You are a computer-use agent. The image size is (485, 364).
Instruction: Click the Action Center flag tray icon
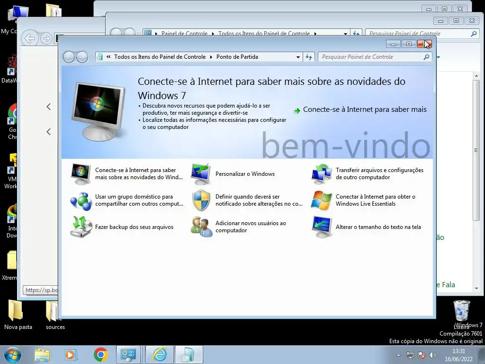coord(421,355)
